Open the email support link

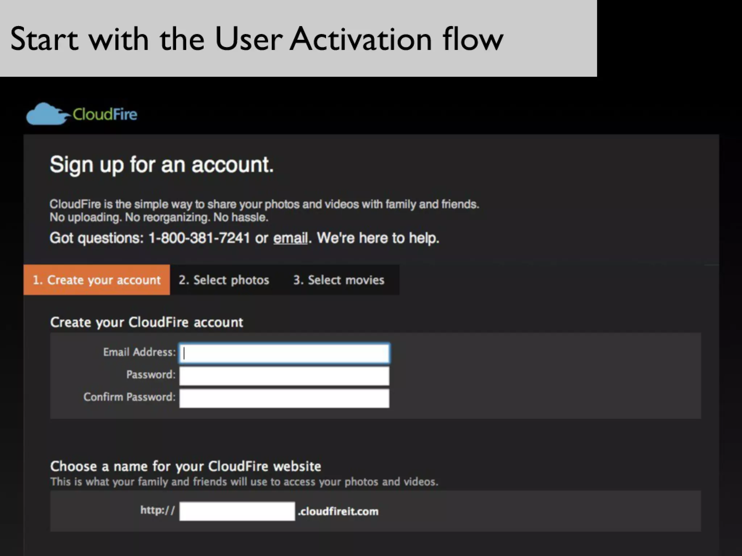(x=291, y=238)
